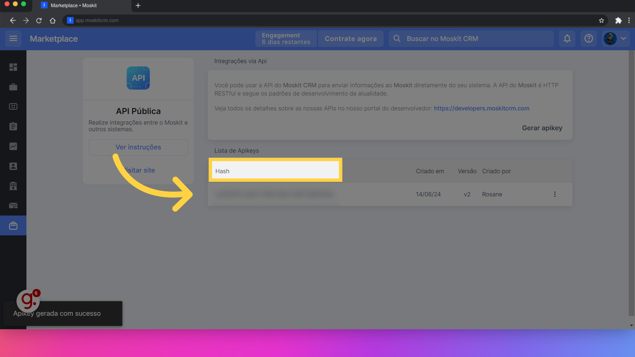
Task: Click the scrollbar down arrow
Action: click(x=632, y=326)
